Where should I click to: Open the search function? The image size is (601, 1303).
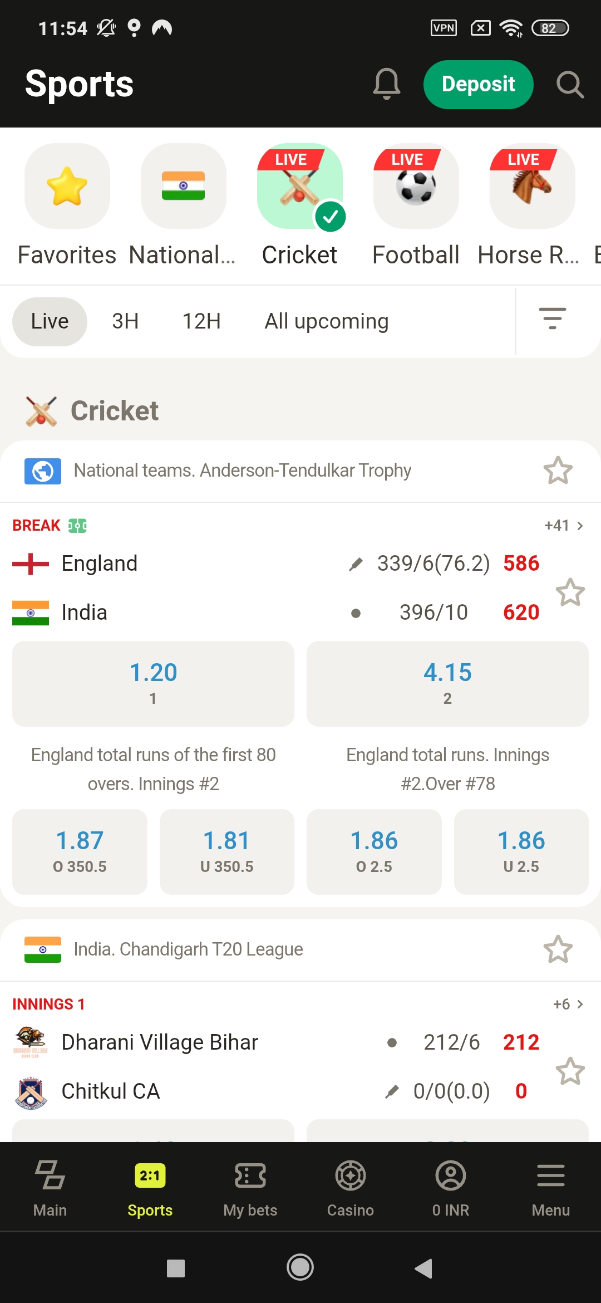click(569, 84)
